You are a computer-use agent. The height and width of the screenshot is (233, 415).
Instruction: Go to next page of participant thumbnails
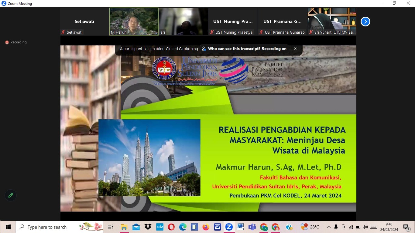[x=365, y=22]
